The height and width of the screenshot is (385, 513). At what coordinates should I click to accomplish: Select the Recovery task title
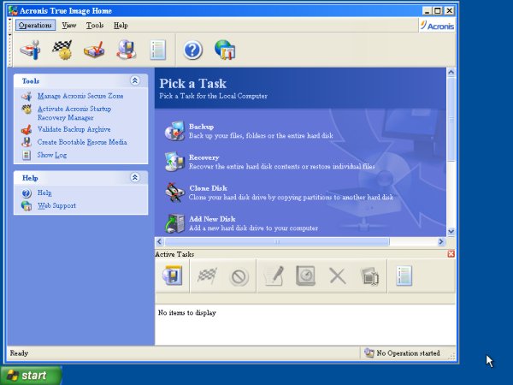tap(203, 157)
